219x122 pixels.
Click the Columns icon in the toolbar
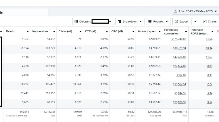(77, 21)
